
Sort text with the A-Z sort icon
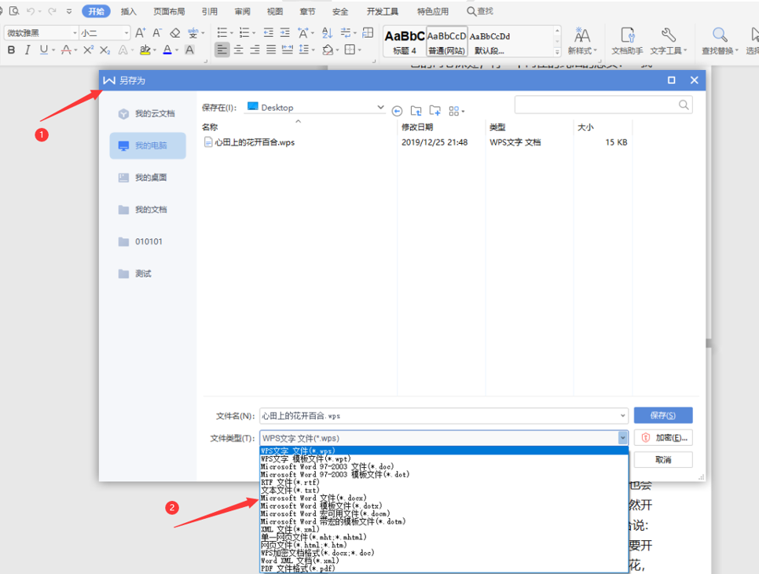pos(327,32)
